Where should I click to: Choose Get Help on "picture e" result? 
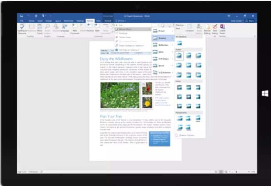tap(133, 50)
